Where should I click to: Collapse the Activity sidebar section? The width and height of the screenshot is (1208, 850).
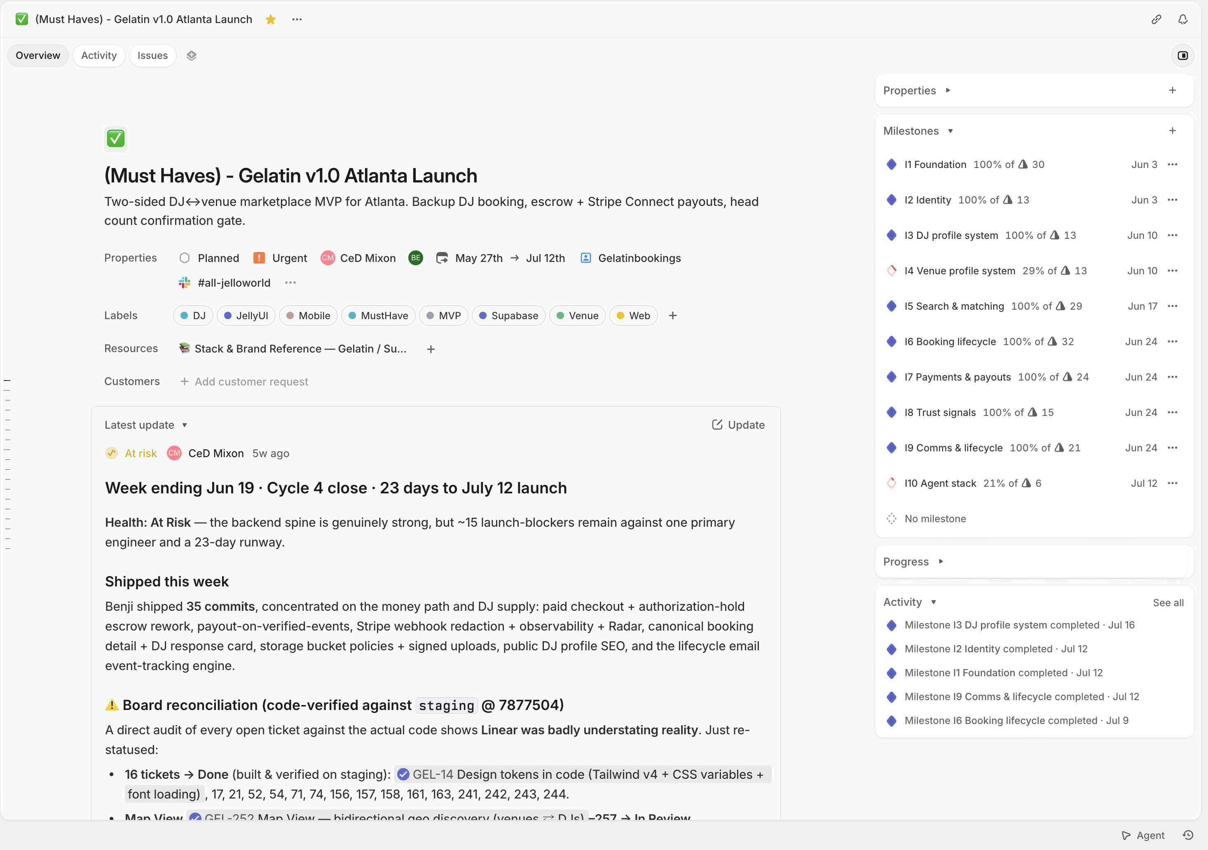[910, 602]
